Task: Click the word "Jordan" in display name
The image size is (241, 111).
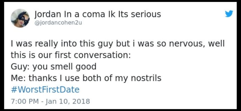Action: pos(48,15)
